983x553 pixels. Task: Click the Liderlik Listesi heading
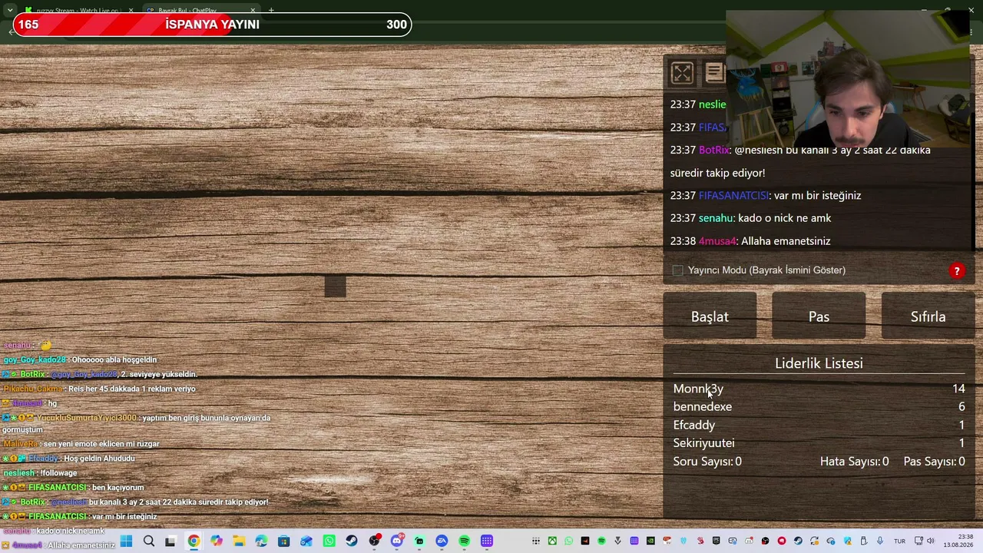point(819,363)
